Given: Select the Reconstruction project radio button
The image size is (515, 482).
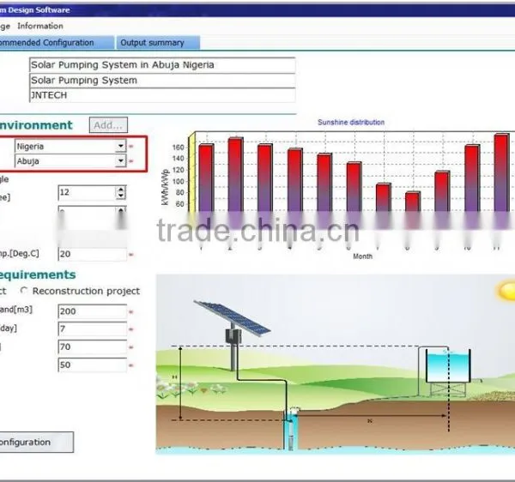Looking at the screenshot, I should pos(24,291).
